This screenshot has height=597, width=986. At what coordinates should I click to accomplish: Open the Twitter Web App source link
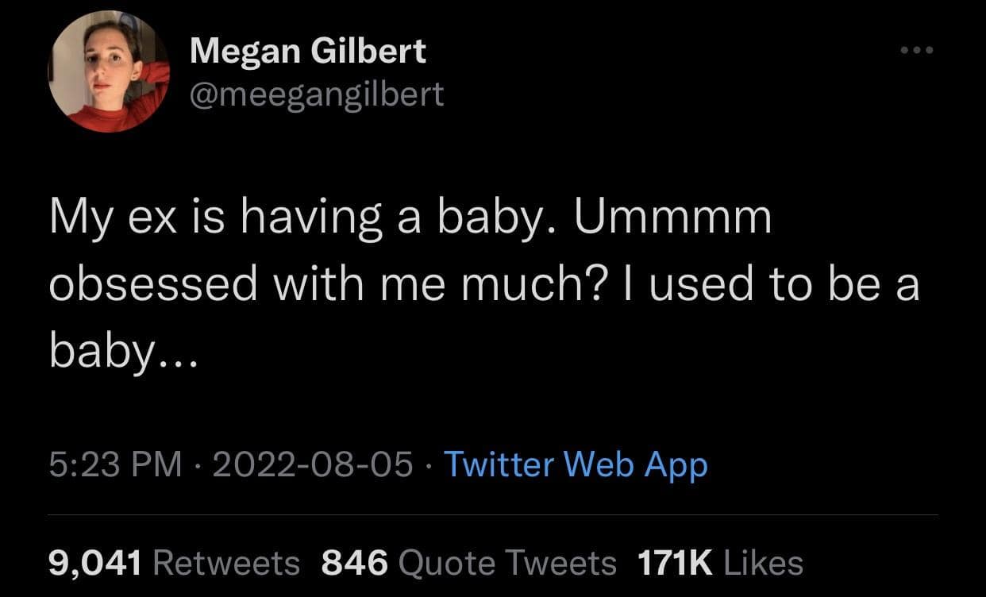point(575,464)
